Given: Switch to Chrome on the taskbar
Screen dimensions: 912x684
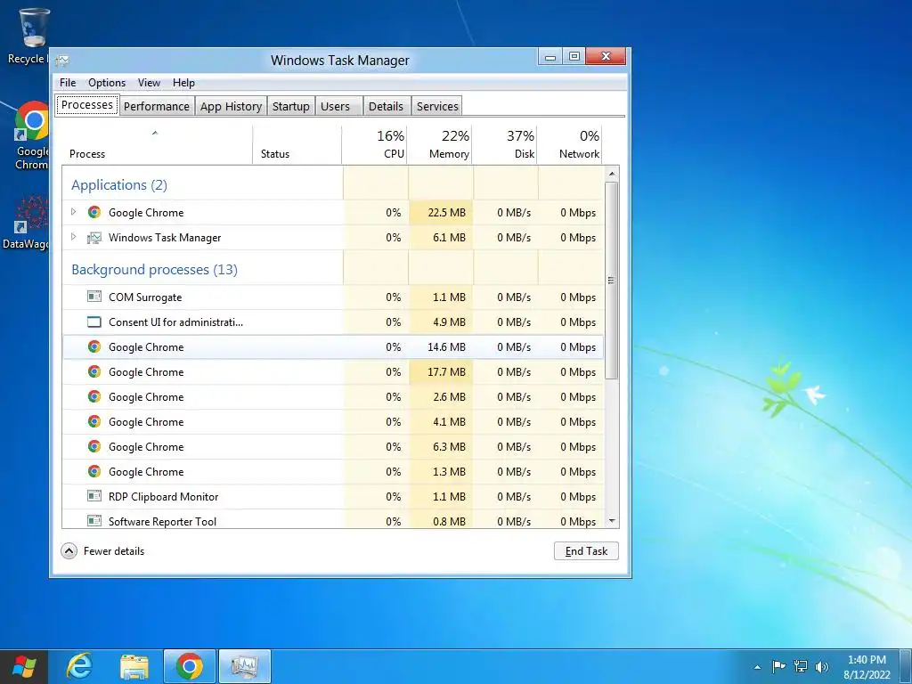Looking at the screenshot, I should (x=190, y=666).
